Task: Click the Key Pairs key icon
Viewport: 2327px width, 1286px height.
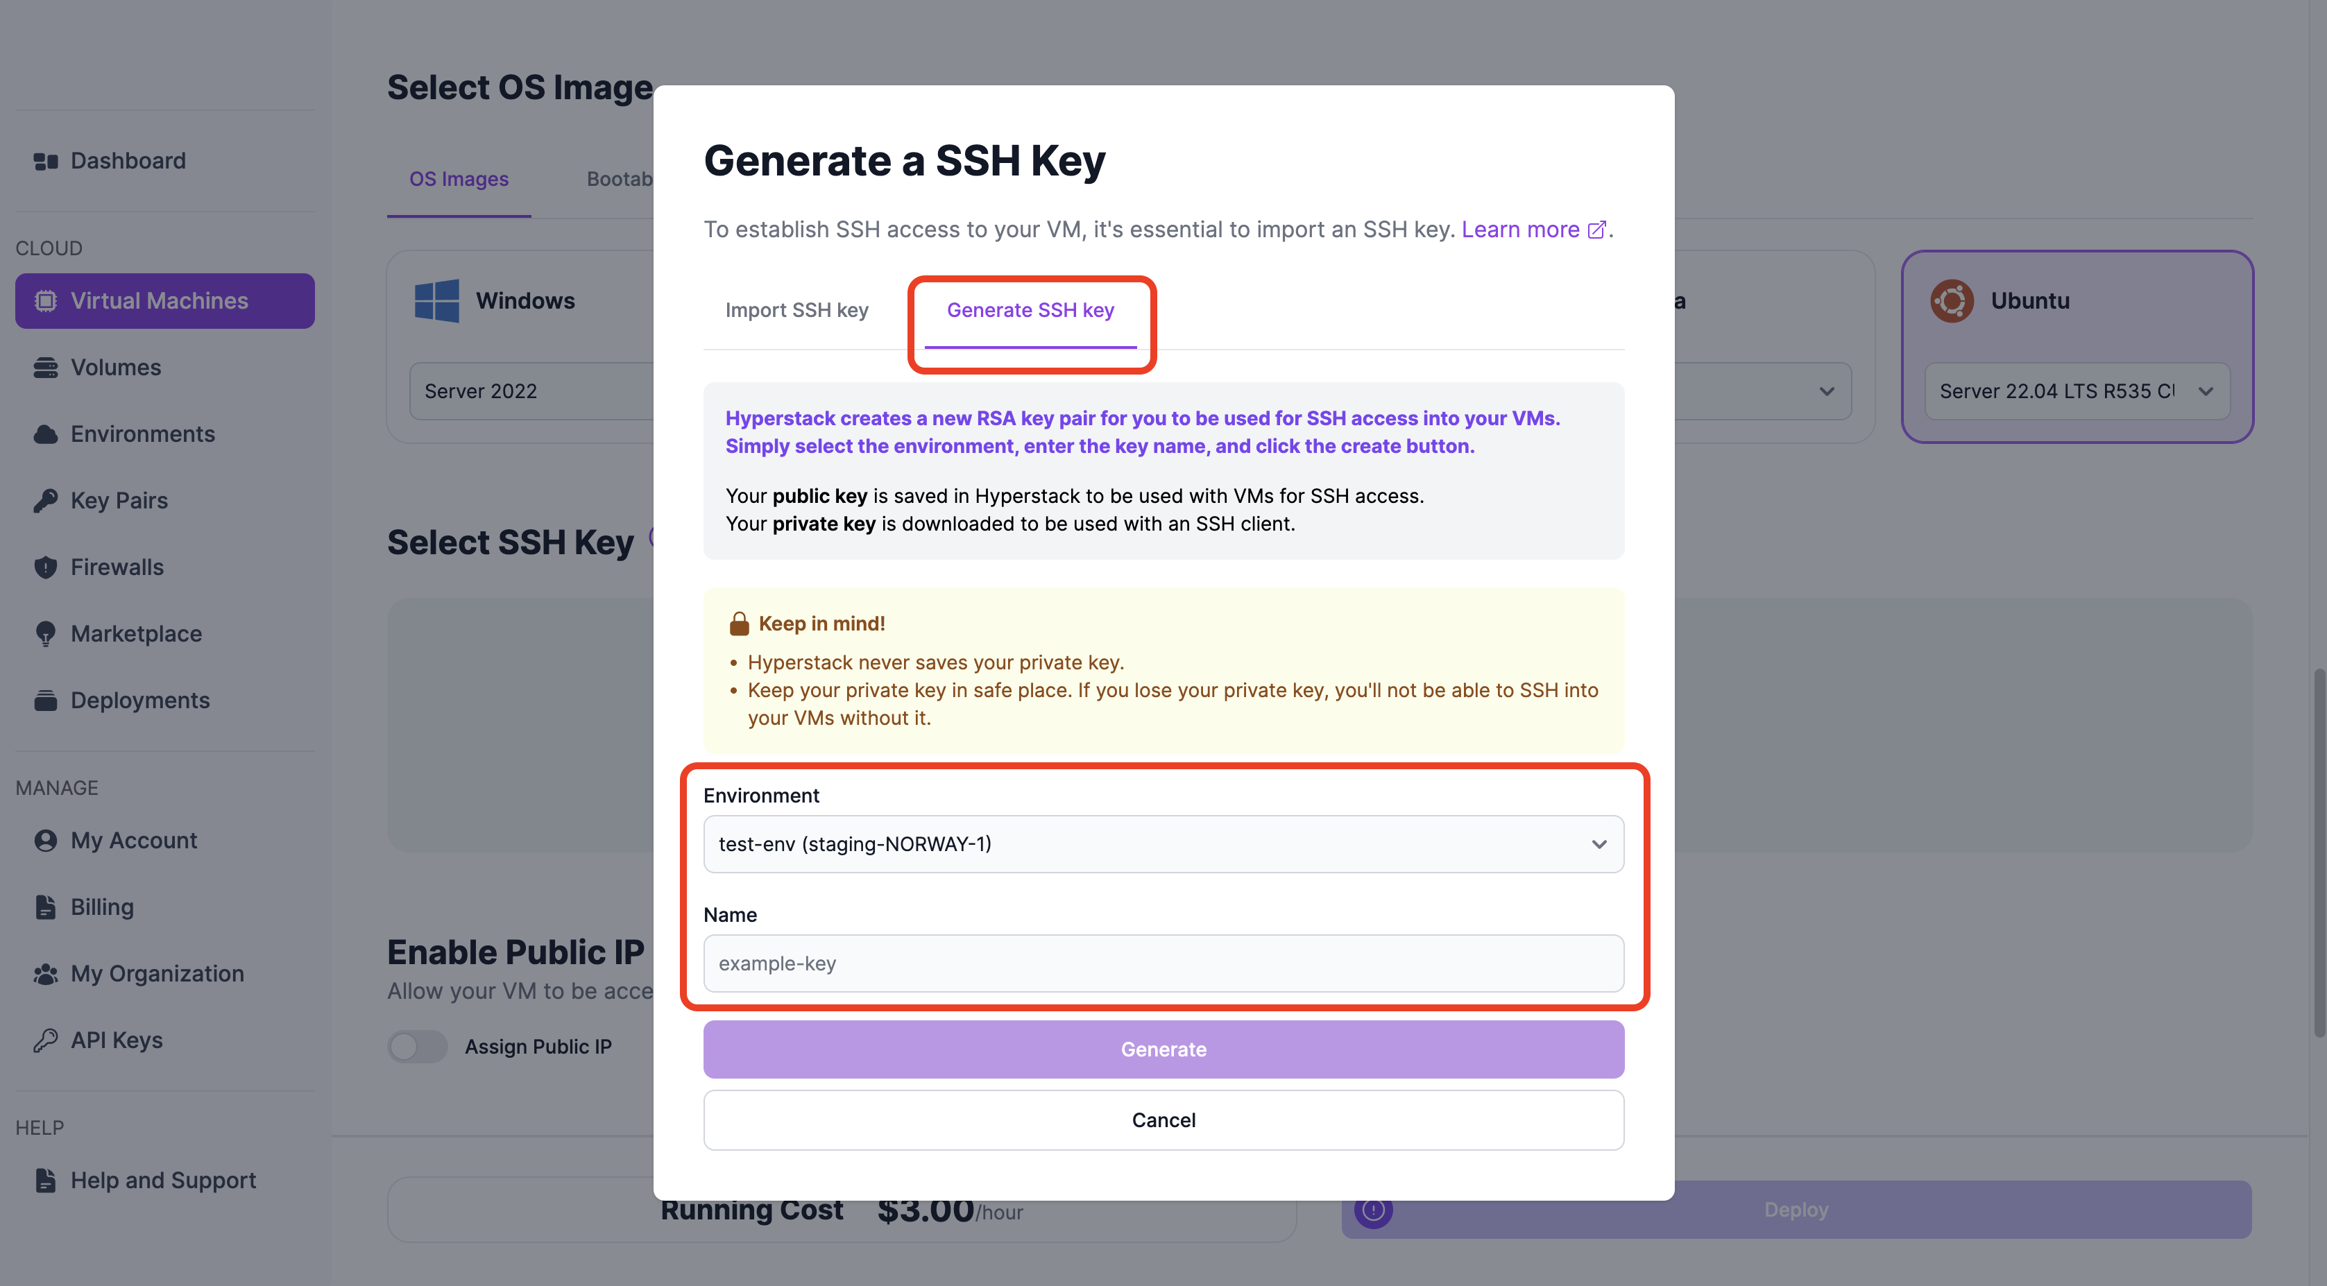Action: pos(45,501)
